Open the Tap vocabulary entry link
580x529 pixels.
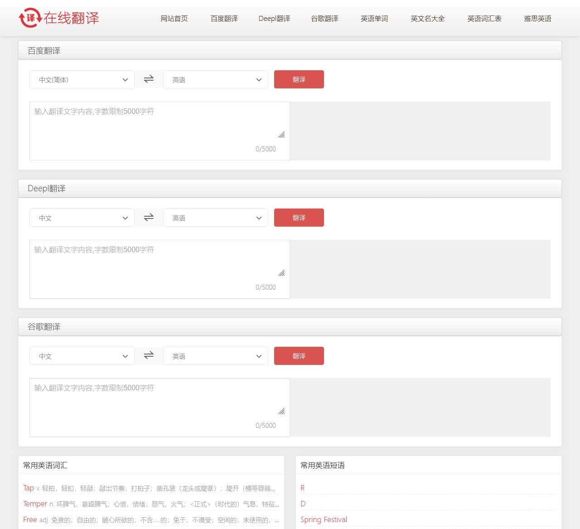(28, 488)
